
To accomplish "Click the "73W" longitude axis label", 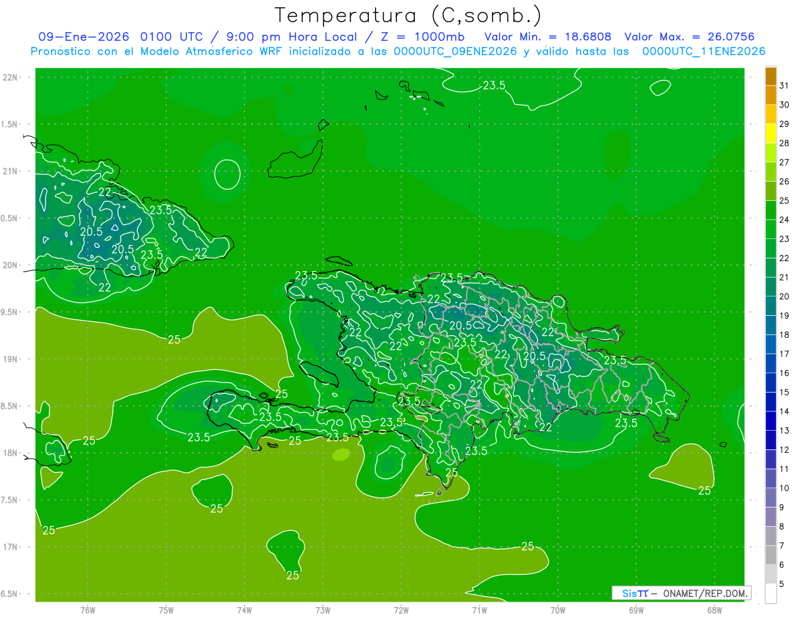I will [323, 610].
